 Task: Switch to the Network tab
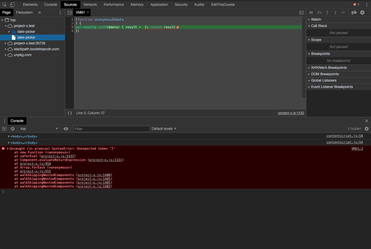pos(90,4)
